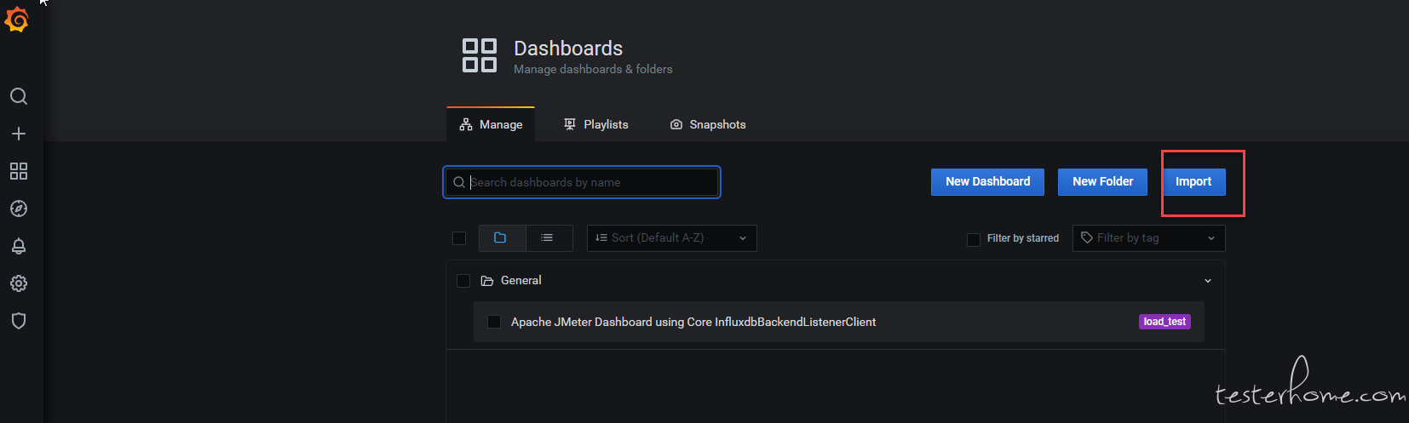Open the search icon in sidebar
This screenshot has height=423, width=1409.
[19, 96]
